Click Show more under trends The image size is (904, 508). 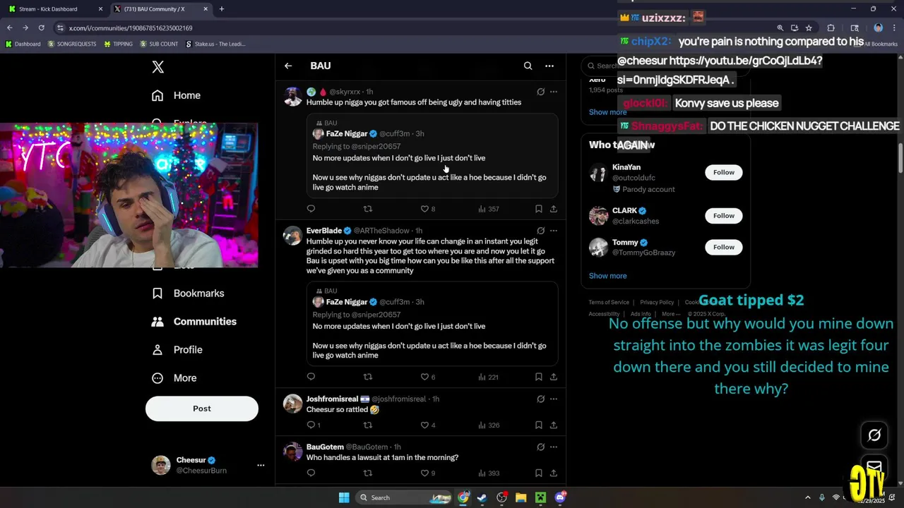tap(607, 112)
